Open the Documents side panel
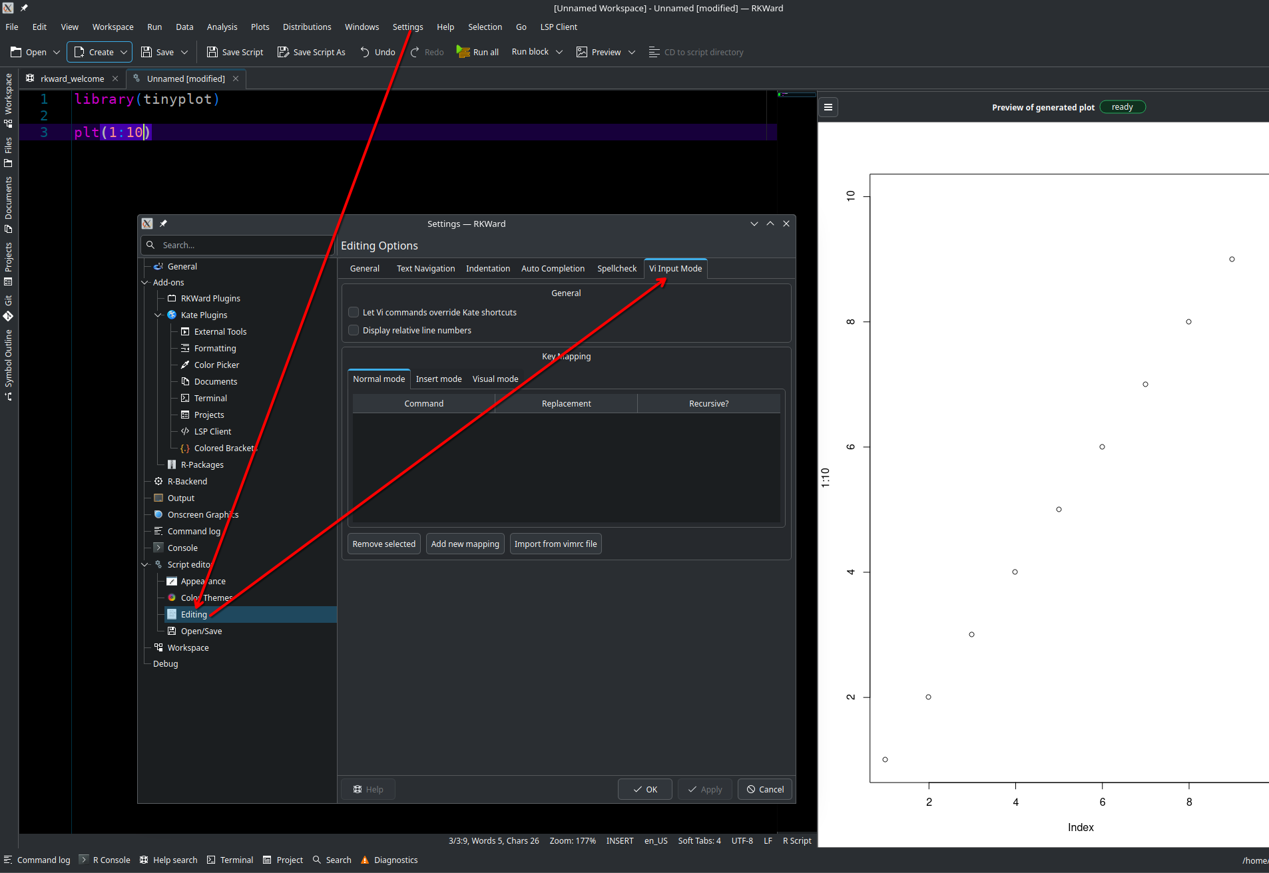This screenshot has width=1269, height=873. [x=9, y=205]
